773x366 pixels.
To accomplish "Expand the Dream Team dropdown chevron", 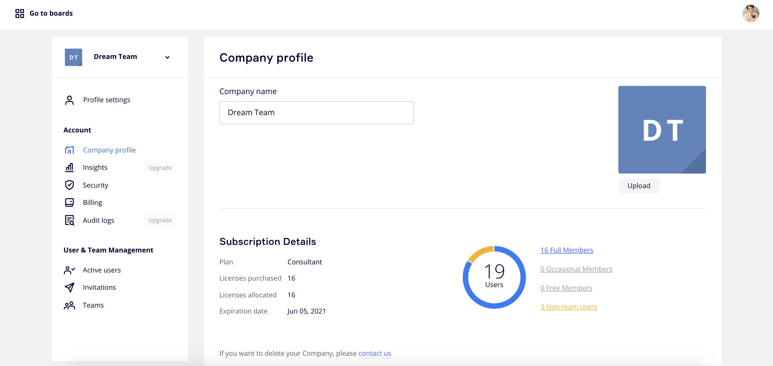I will click(168, 57).
